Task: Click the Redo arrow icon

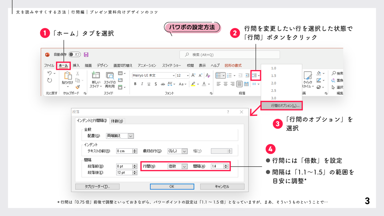Action: click(x=49, y=81)
